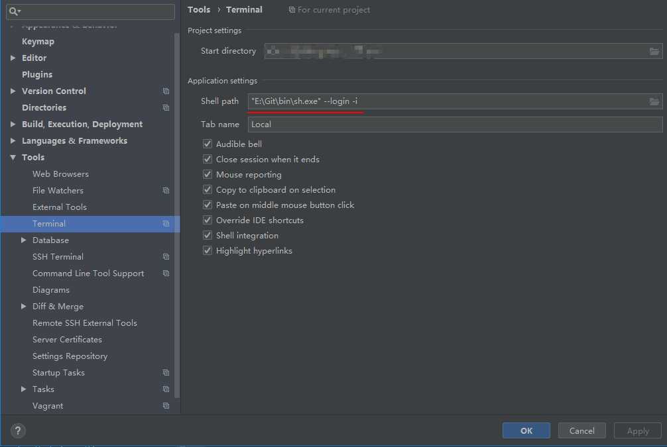
Task: Dismiss the dialog with Cancel
Action: click(582, 430)
